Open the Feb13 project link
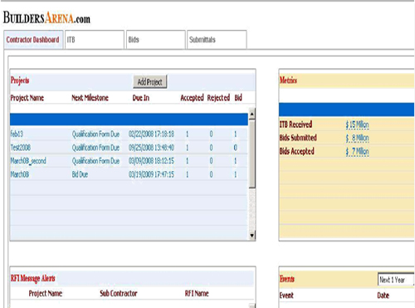 (17, 134)
